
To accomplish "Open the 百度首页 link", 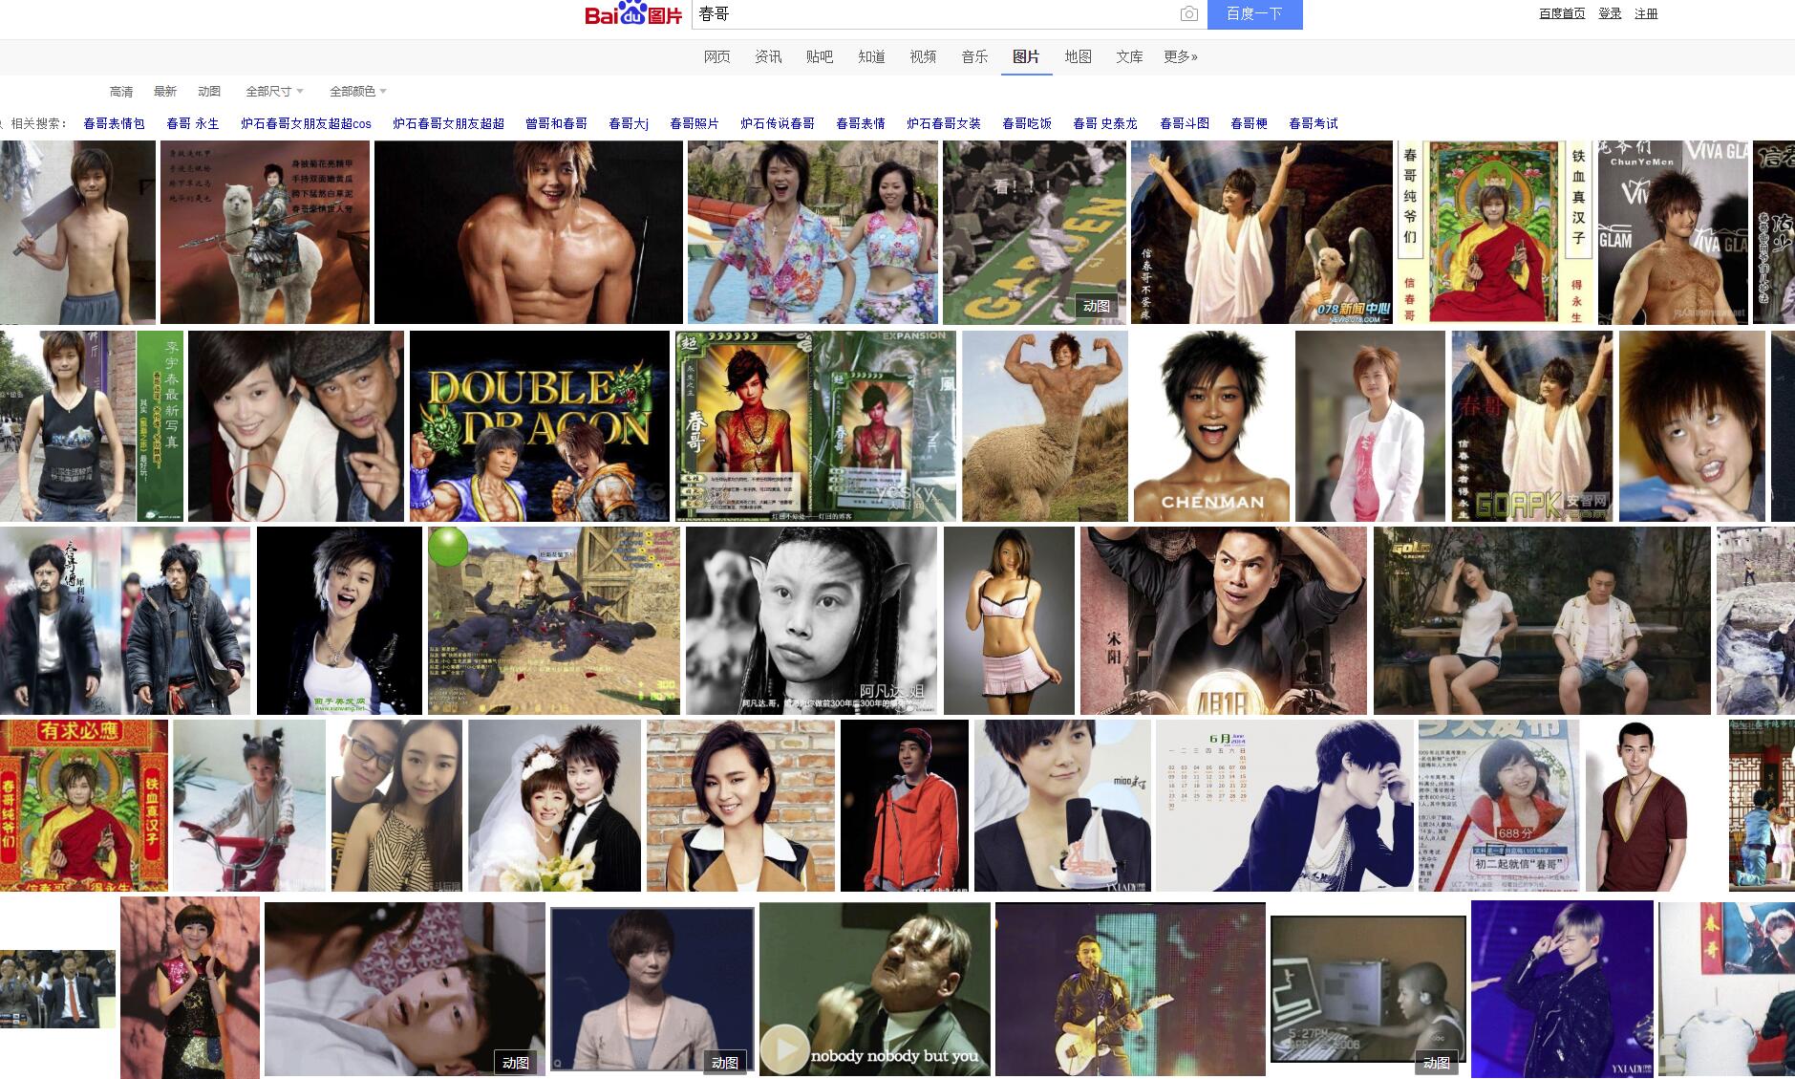I will tap(1562, 13).
